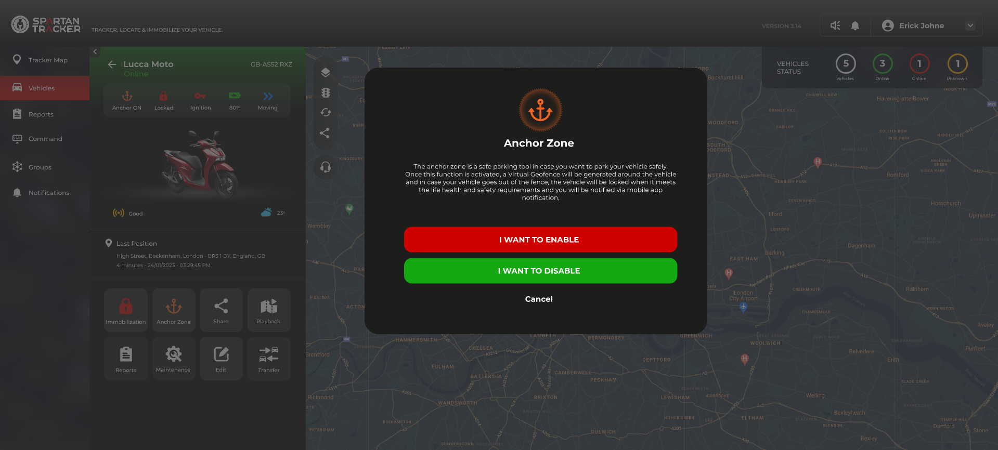The image size is (998, 450).
Task: Click the Spartan Tracker logo
Action: (46, 24)
